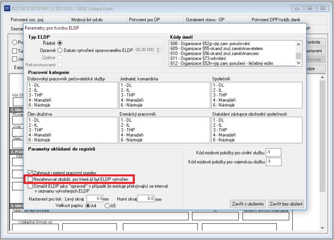Enable Nezahrnovat období, pro které již byl ELDP vytvořen
The height and width of the screenshot is (240, 334).
pyautogui.click(x=30, y=179)
